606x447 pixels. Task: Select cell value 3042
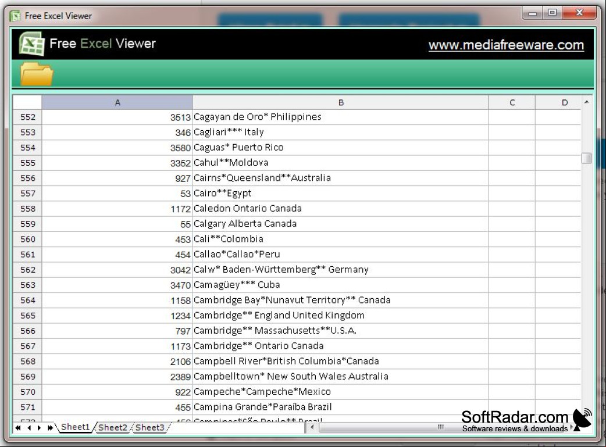coord(117,270)
